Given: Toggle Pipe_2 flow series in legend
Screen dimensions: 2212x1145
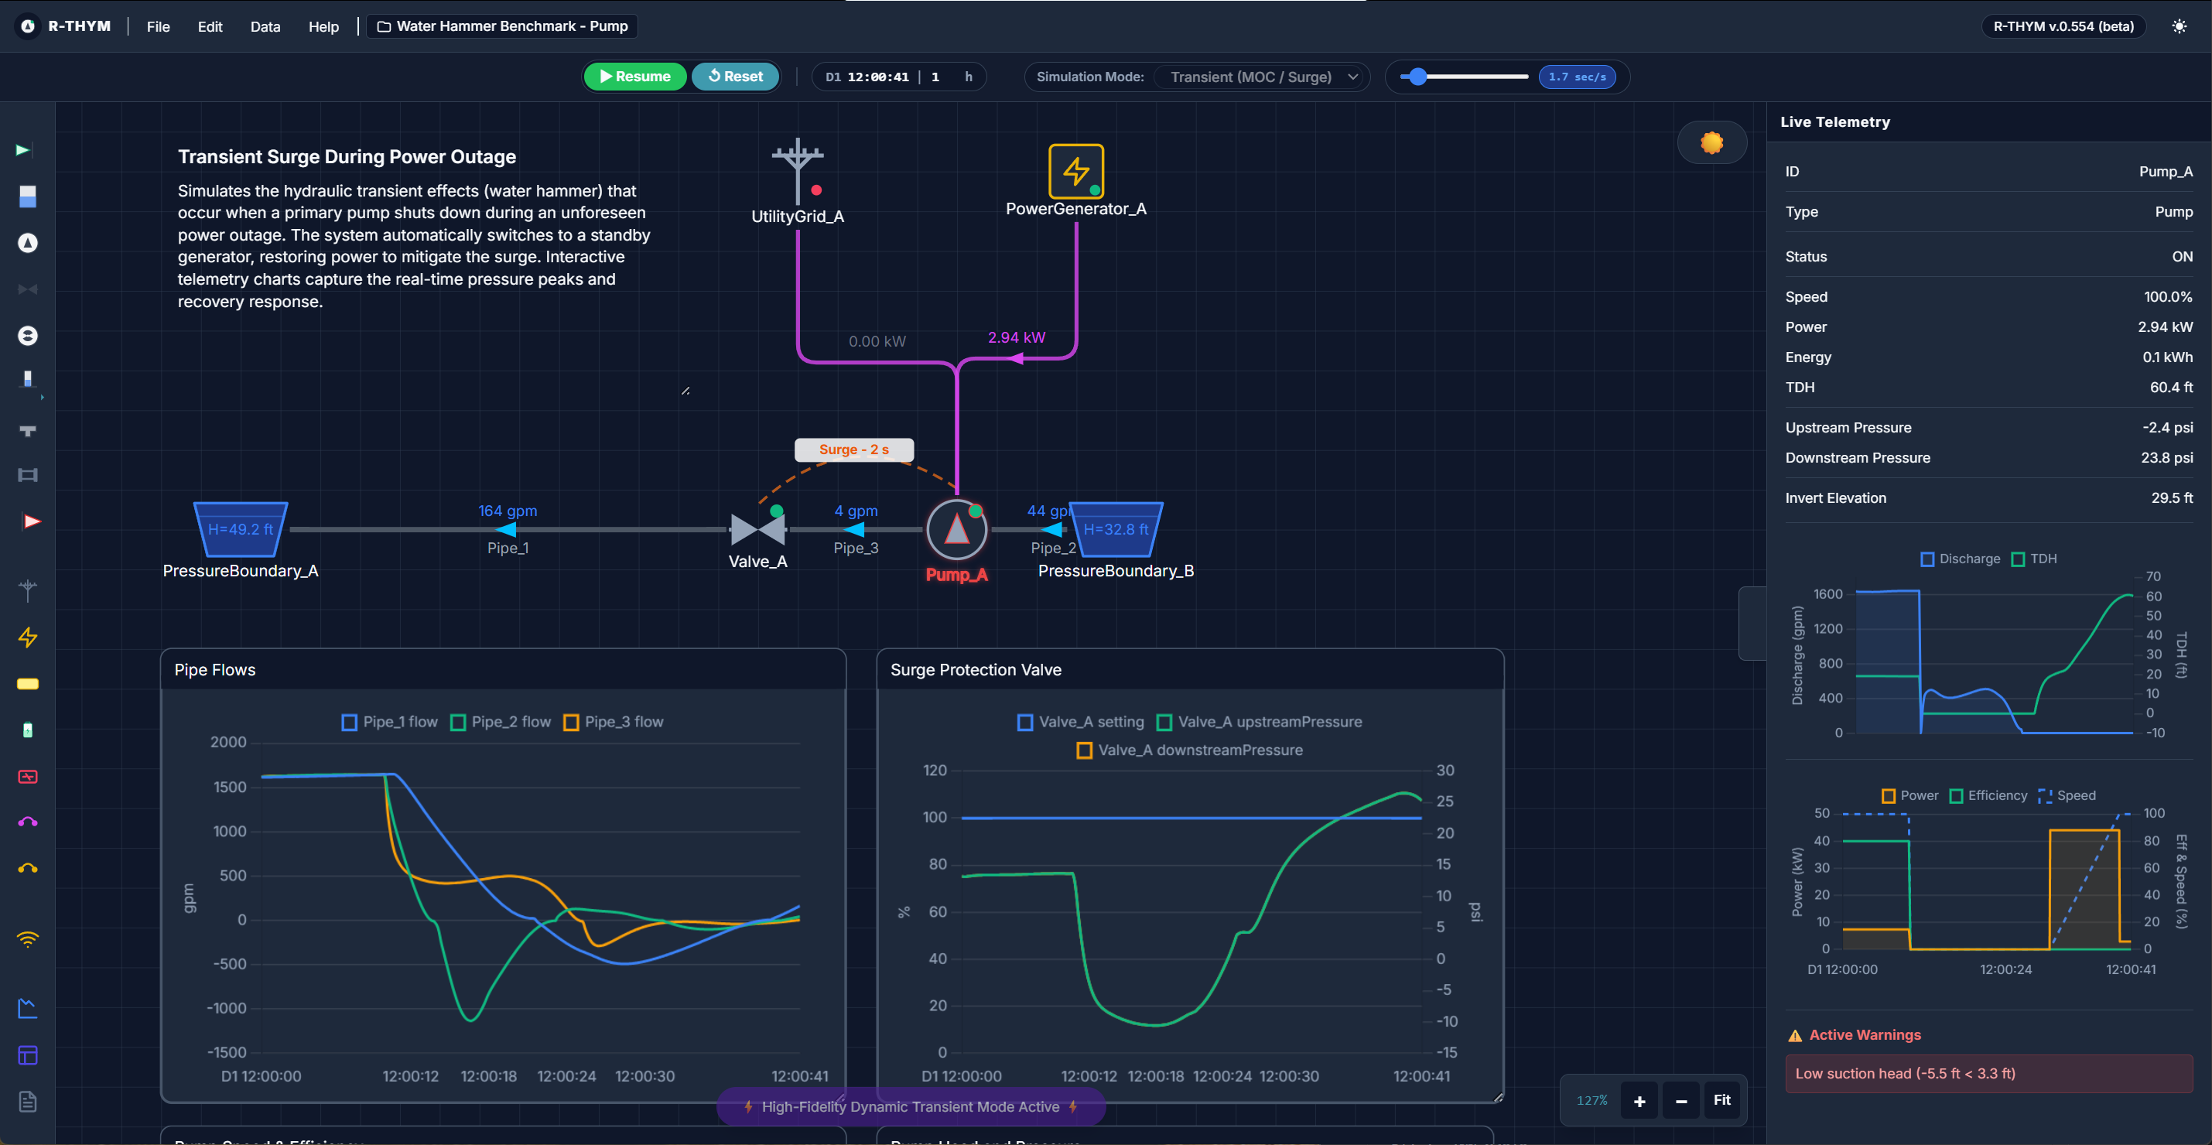Looking at the screenshot, I should tap(501, 722).
